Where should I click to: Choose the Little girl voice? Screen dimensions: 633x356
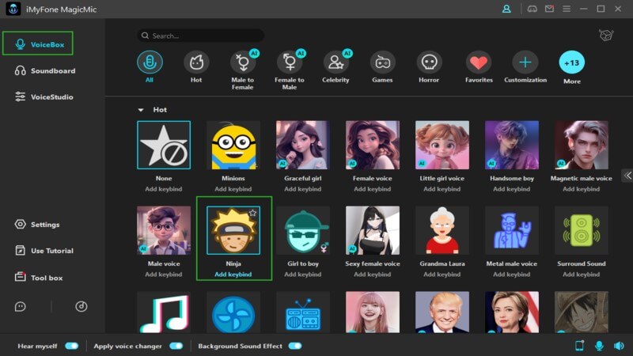(442, 145)
